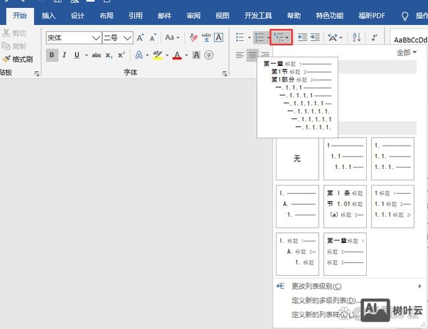Toggle bold formatting
Screen dimensions: 428x329
coord(52,55)
